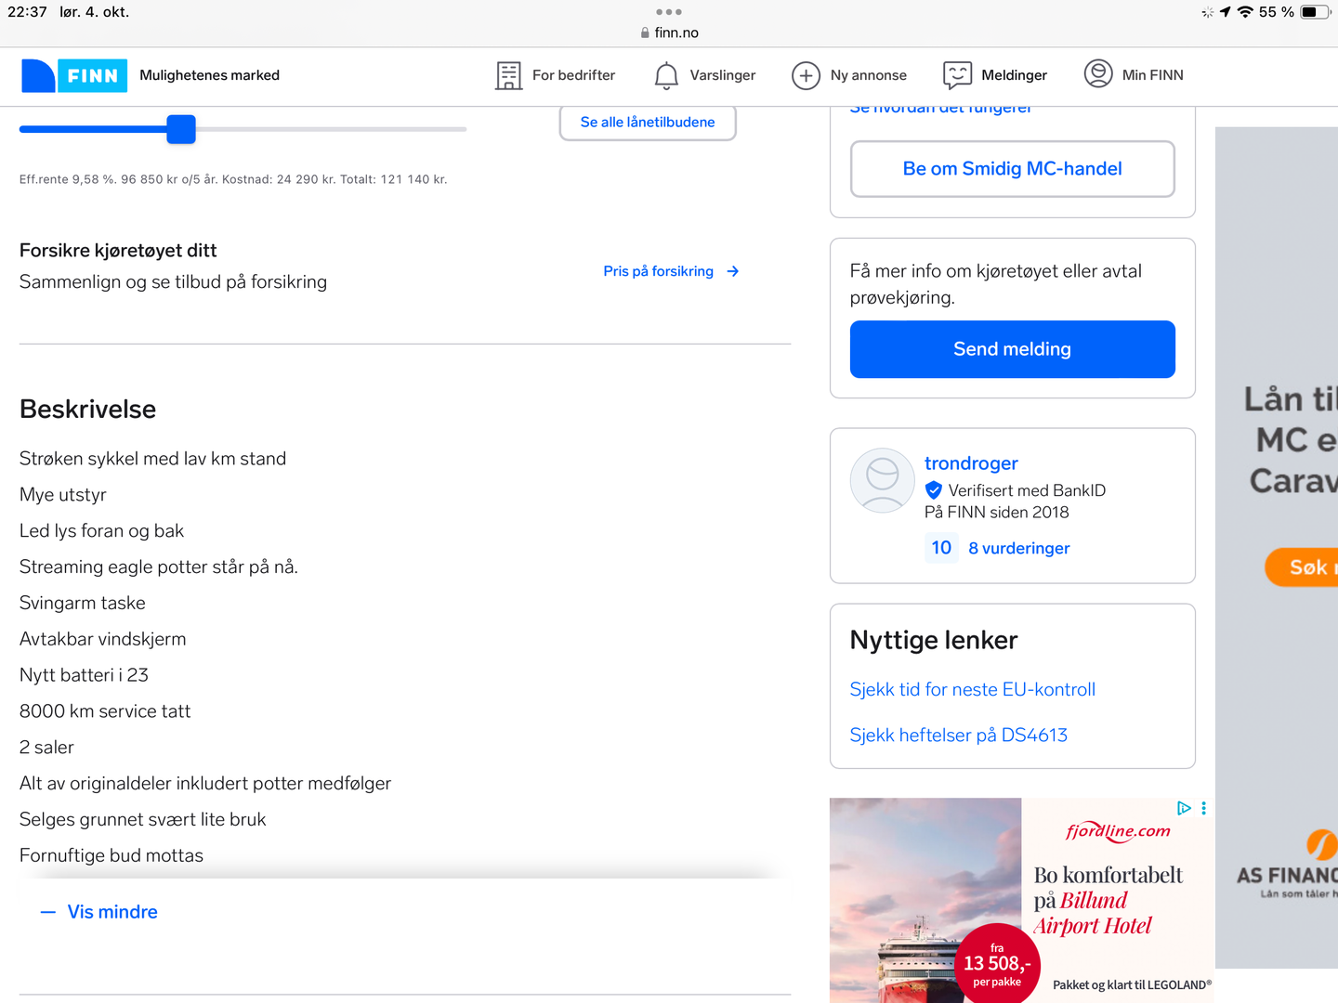Click the text Nytt batteri i 23
Image resolution: width=1338 pixels, height=1003 pixels.
pyautogui.click(x=85, y=675)
